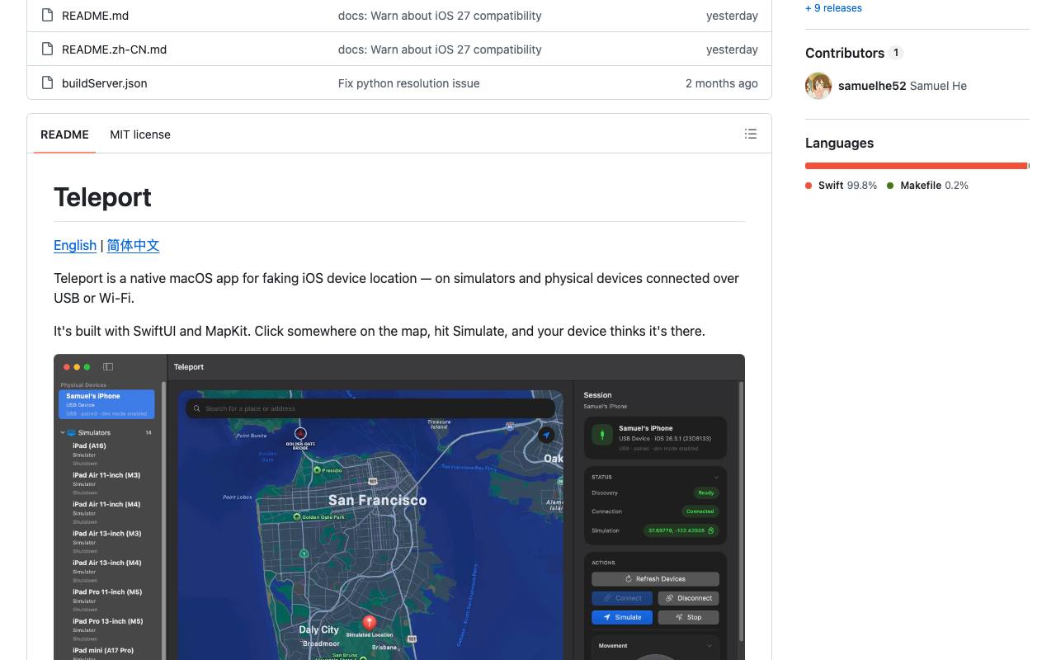Open the README.md file
The image size is (1056, 660).
pyautogui.click(x=95, y=16)
